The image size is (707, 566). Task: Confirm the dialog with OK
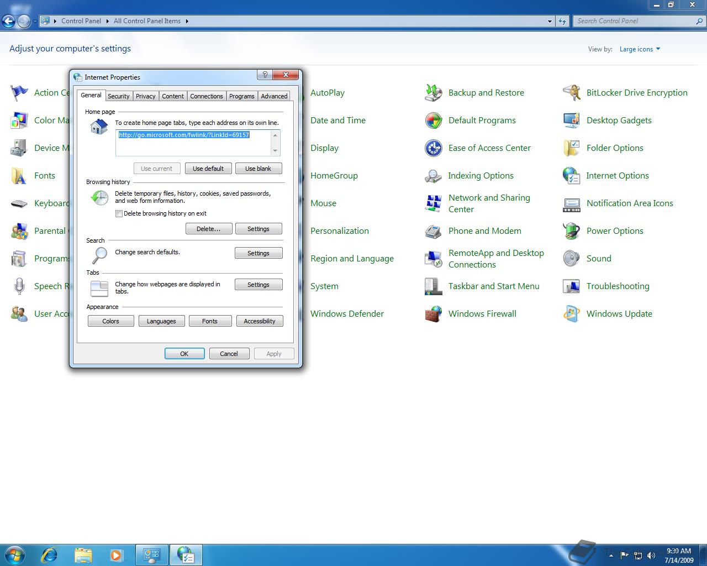coord(184,354)
